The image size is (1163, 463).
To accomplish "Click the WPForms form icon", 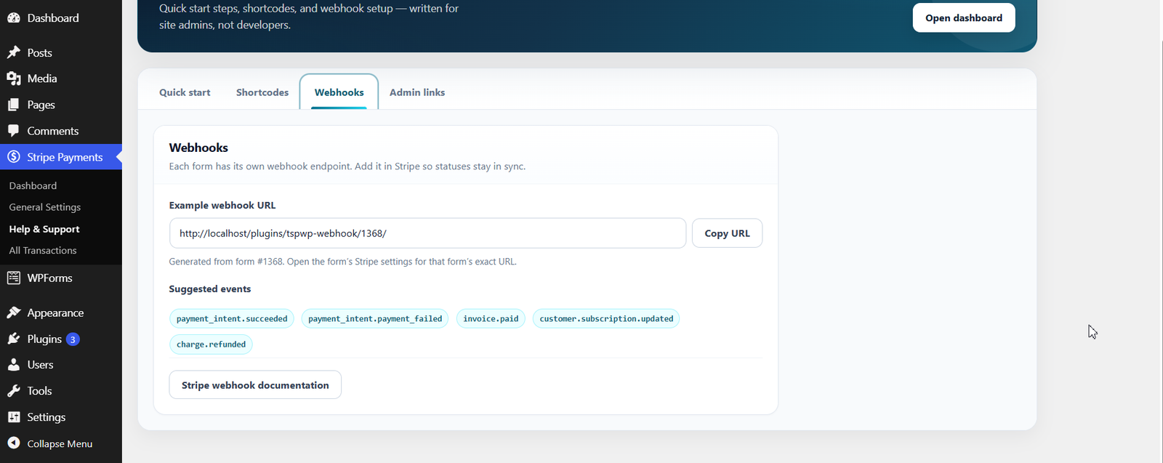I will click(x=13, y=278).
